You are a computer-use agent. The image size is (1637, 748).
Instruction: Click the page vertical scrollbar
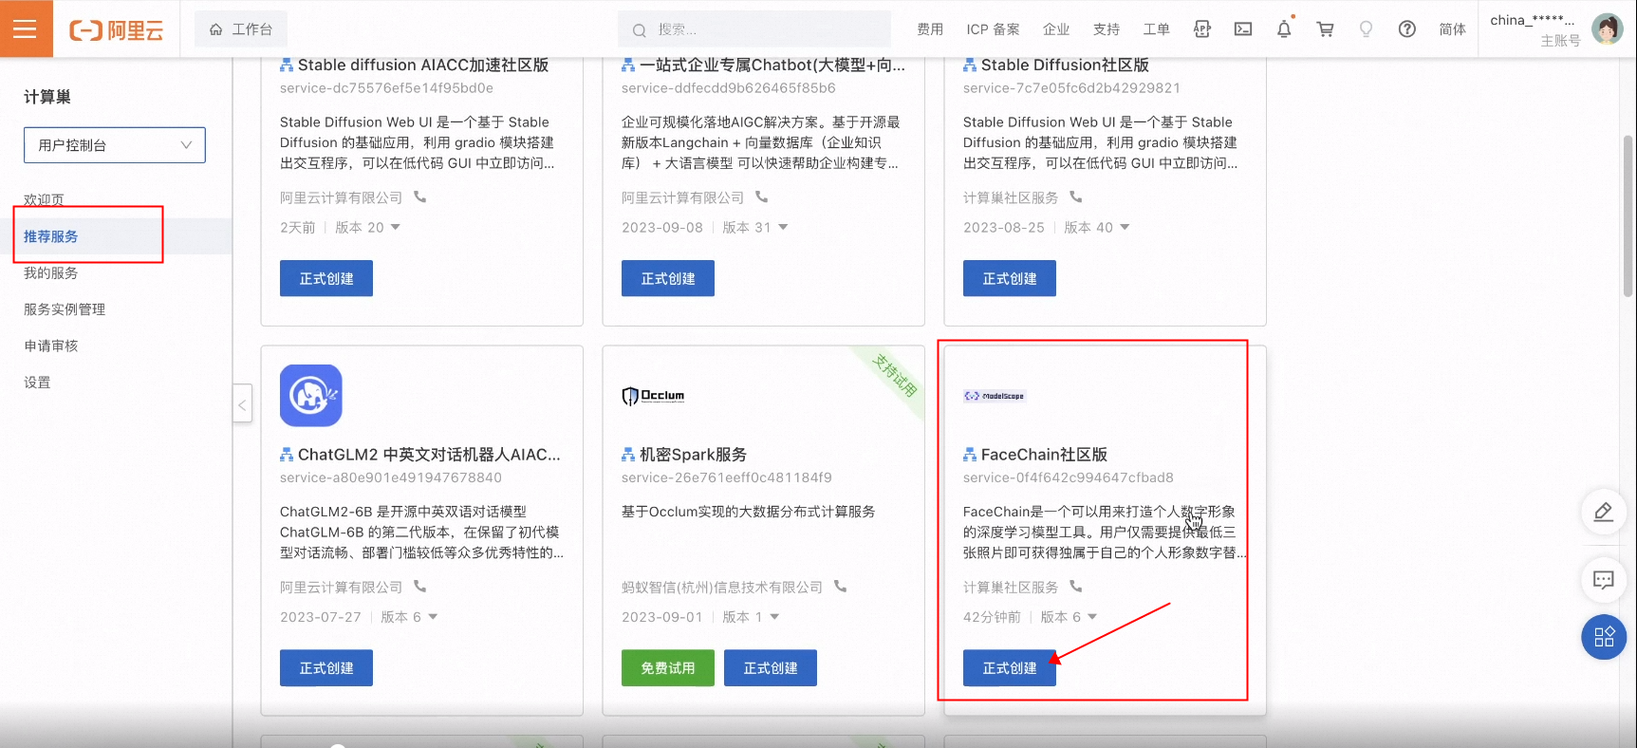(1628, 216)
